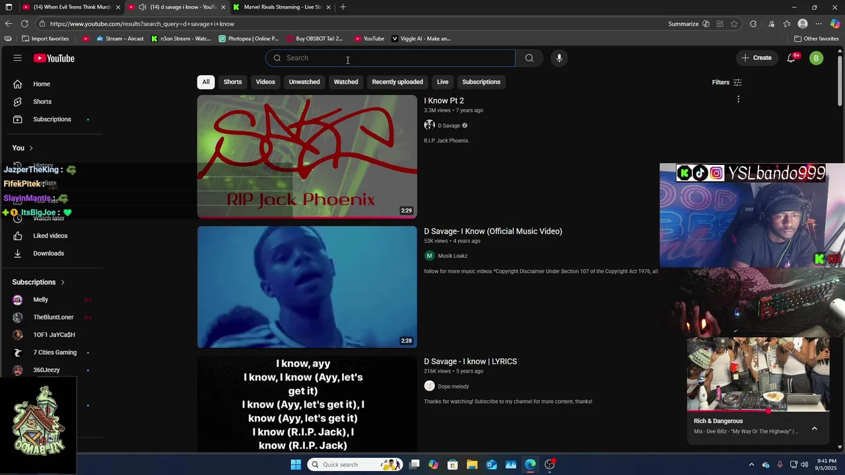Select the Shorts filter chip
The height and width of the screenshot is (475, 845).
[x=232, y=82]
